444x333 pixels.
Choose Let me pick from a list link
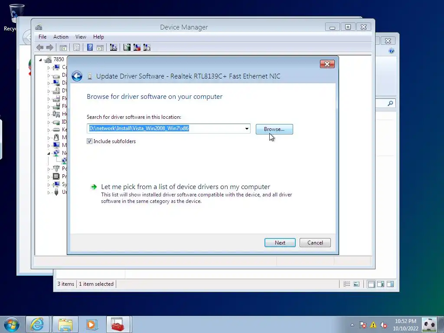[186, 186]
